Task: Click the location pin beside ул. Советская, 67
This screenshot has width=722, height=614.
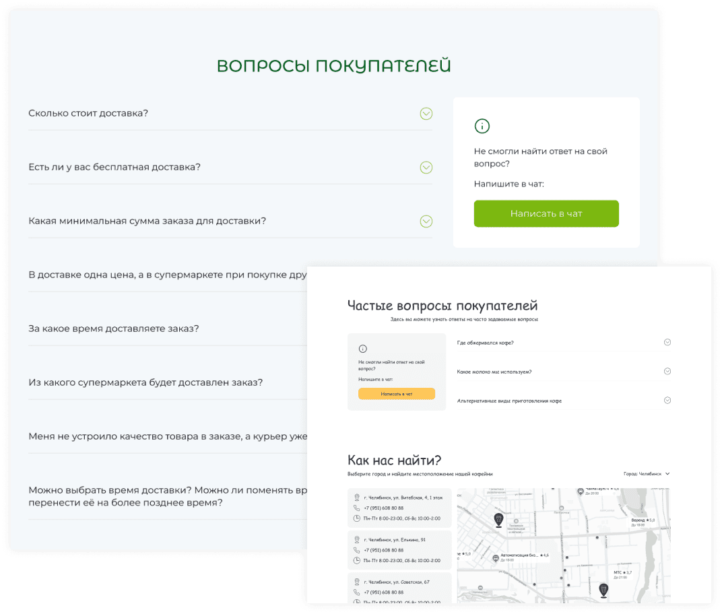Action: coord(357,582)
